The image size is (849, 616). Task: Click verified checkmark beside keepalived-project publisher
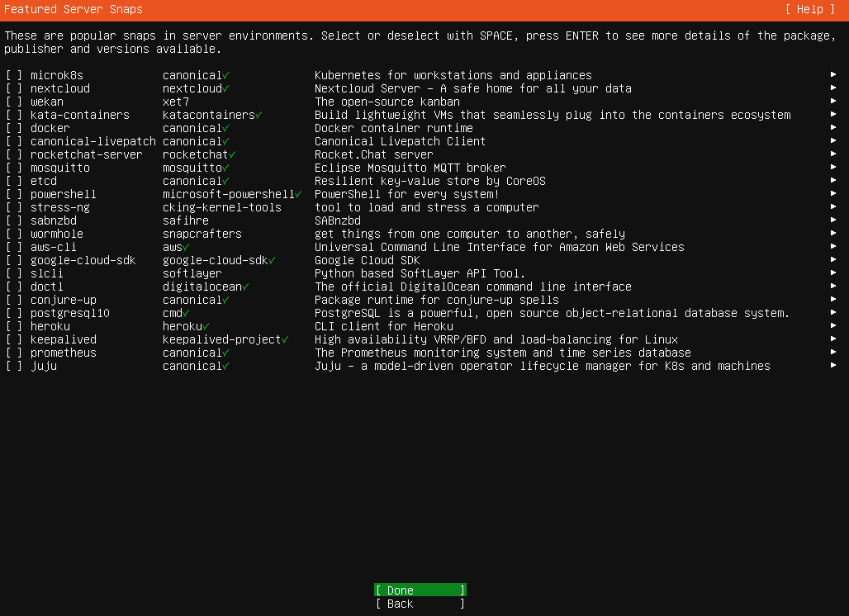tap(286, 340)
